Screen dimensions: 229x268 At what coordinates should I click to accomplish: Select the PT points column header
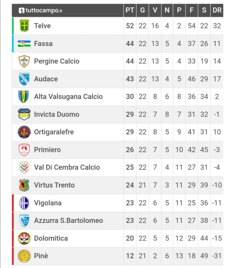pyautogui.click(x=130, y=10)
